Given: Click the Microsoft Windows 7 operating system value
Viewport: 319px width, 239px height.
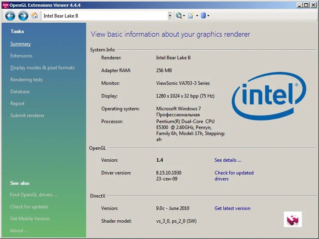Looking at the screenshot, I should [x=179, y=112].
